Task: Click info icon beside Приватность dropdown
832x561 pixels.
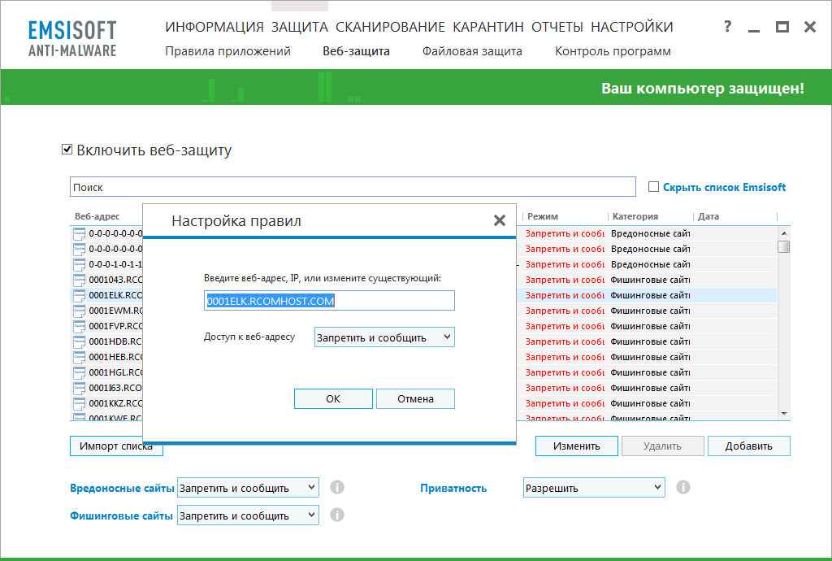Action: tap(682, 487)
